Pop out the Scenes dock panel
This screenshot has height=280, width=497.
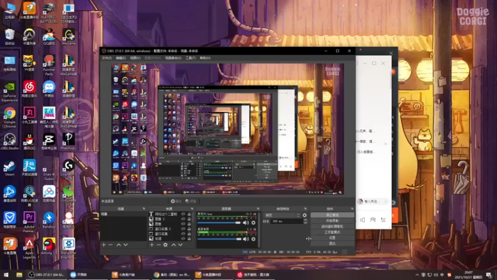coord(144,208)
